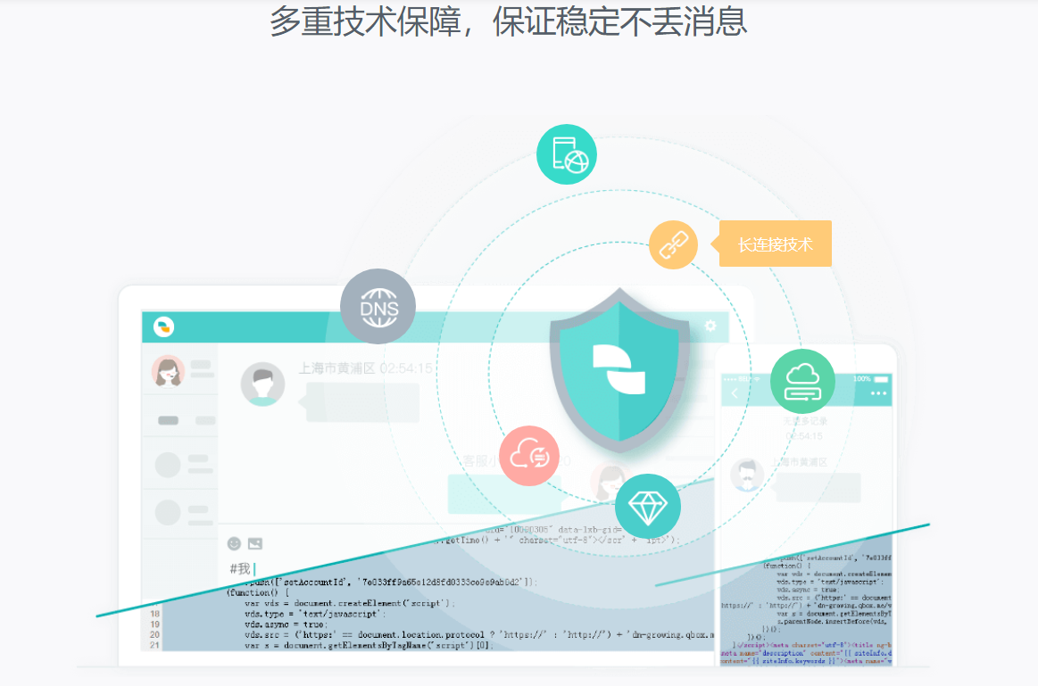
Task: Click the 长连接技术 label
Action: pyautogui.click(x=776, y=244)
